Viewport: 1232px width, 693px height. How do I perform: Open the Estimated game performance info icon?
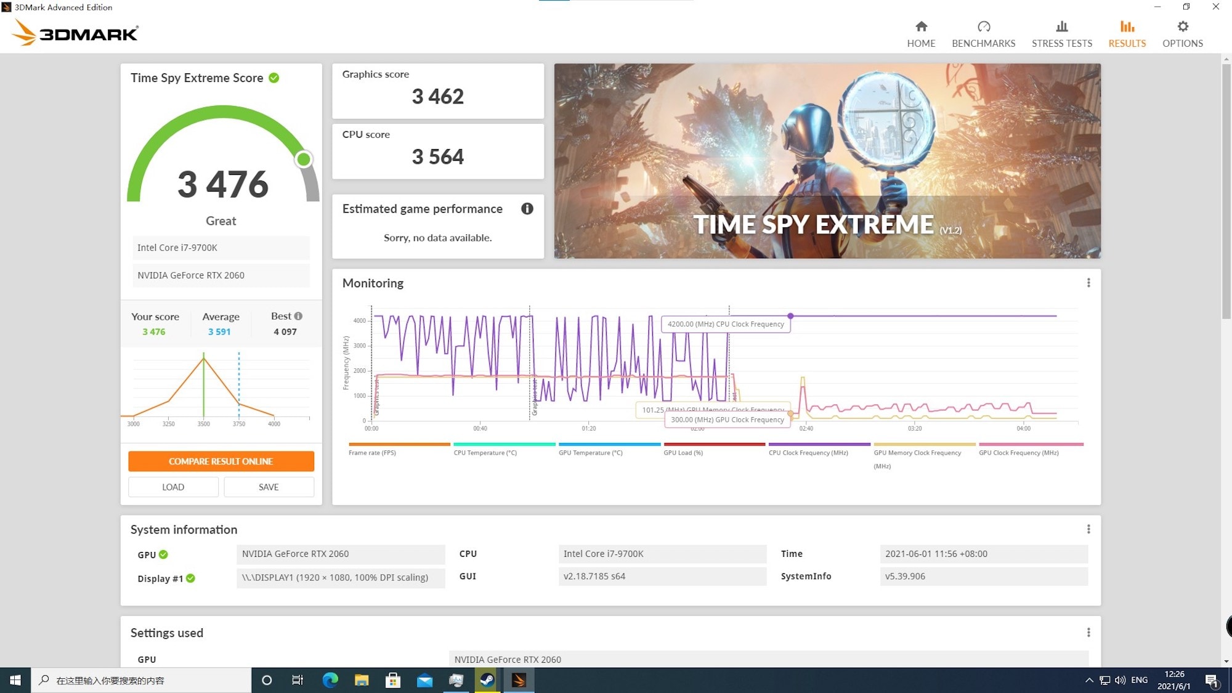pyautogui.click(x=527, y=209)
